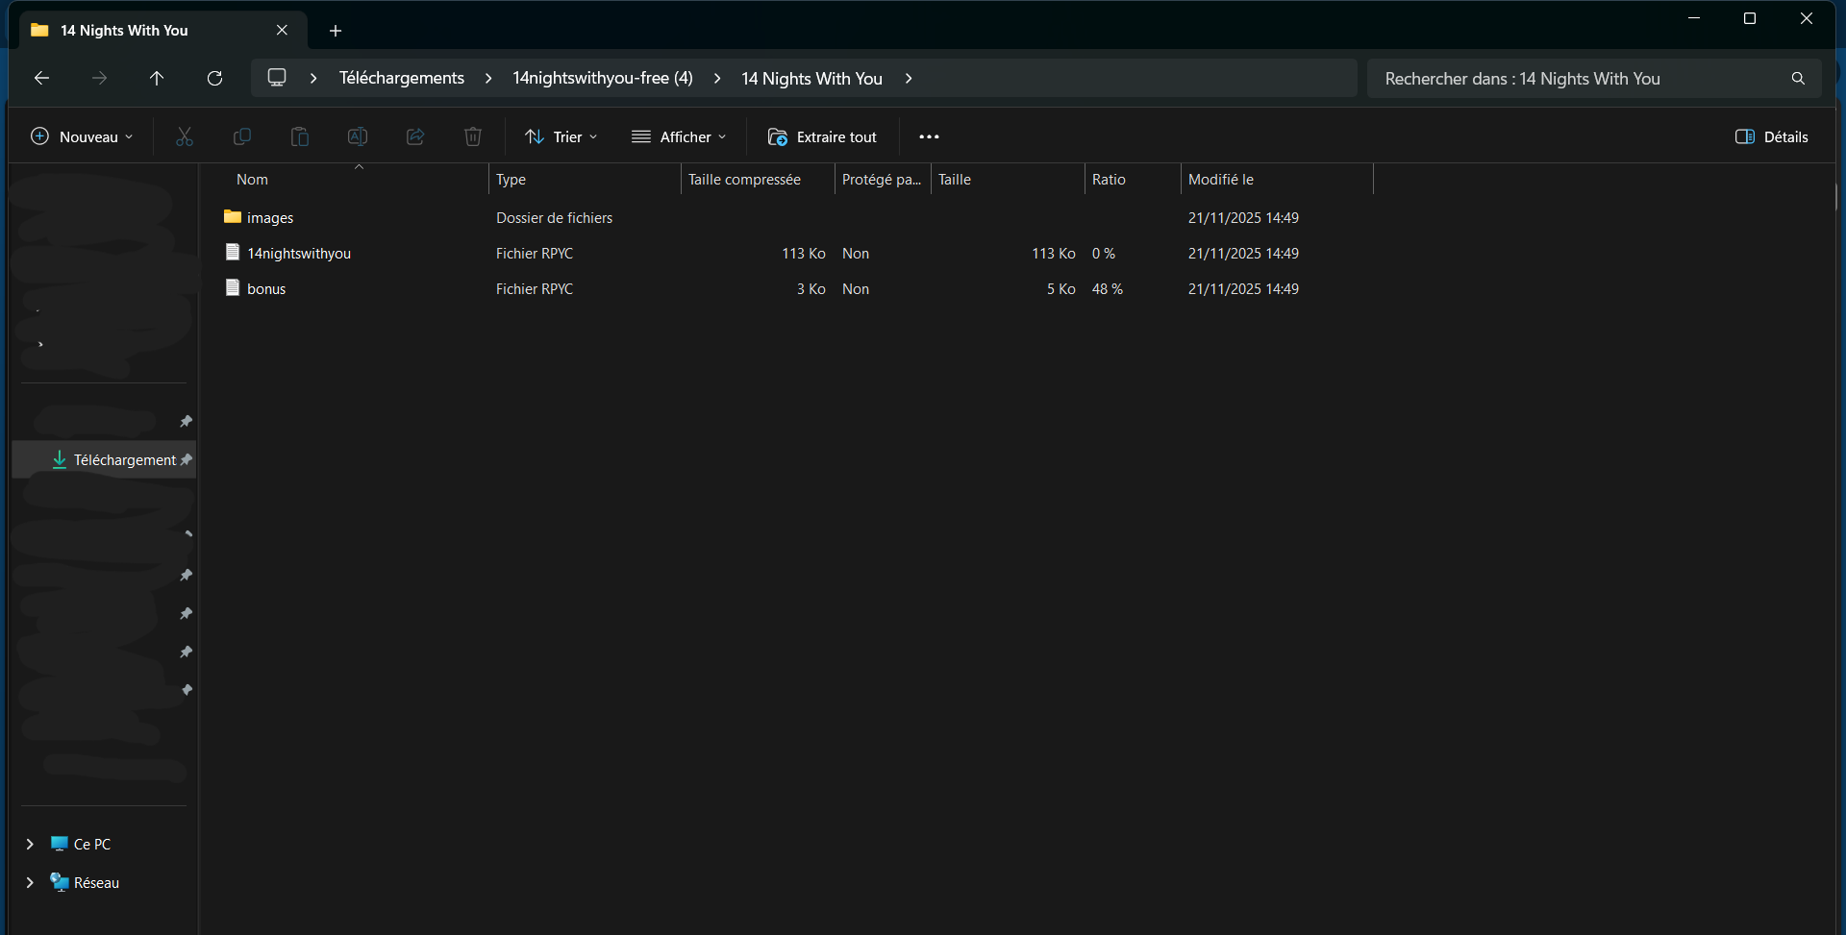Click the Rename icon in toolbar
1846x935 pixels.
pyautogui.click(x=358, y=136)
